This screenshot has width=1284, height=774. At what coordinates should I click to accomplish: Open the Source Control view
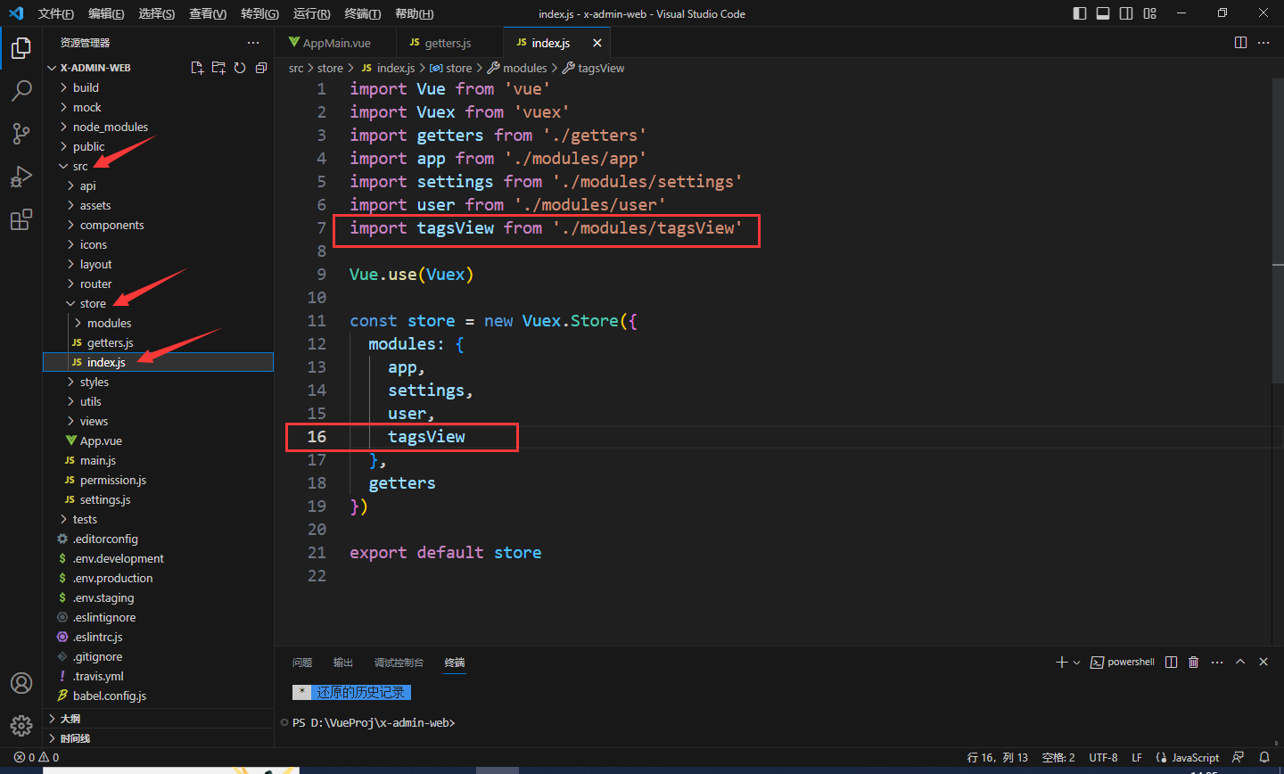(21, 134)
